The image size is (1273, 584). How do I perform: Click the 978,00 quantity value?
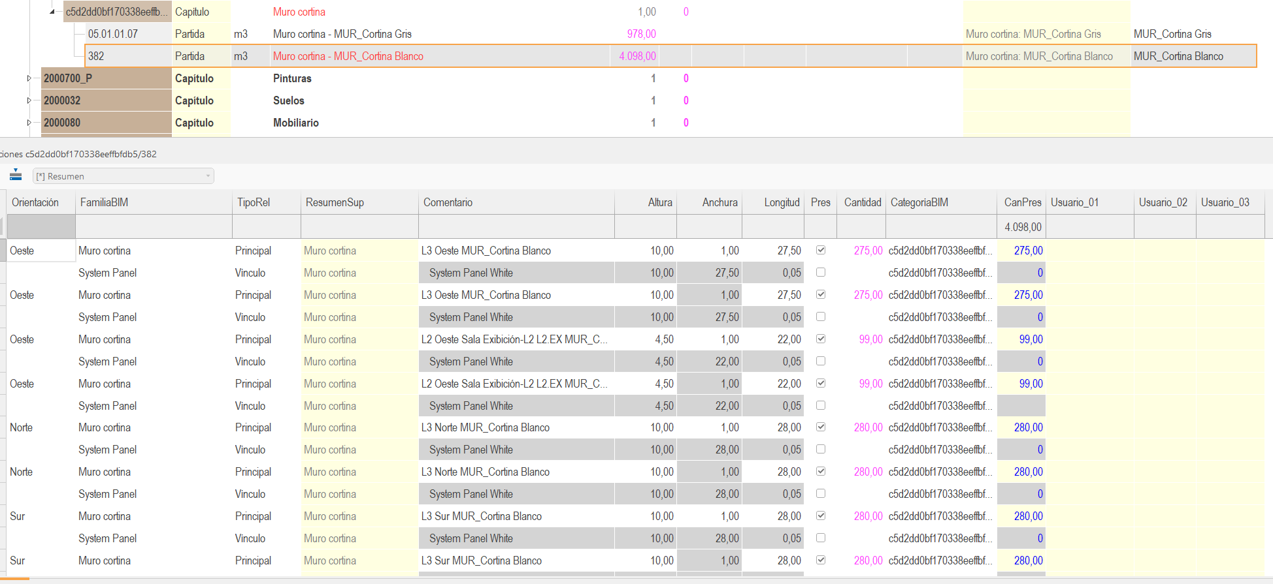[642, 34]
